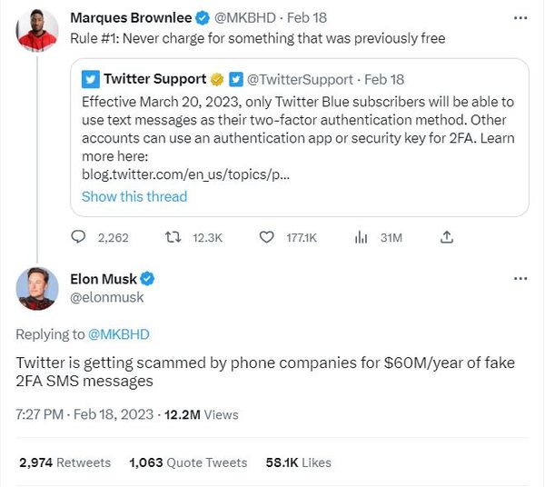Click Elon Musk's profile picture
The height and width of the screenshot is (487, 545).
(x=38, y=288)
